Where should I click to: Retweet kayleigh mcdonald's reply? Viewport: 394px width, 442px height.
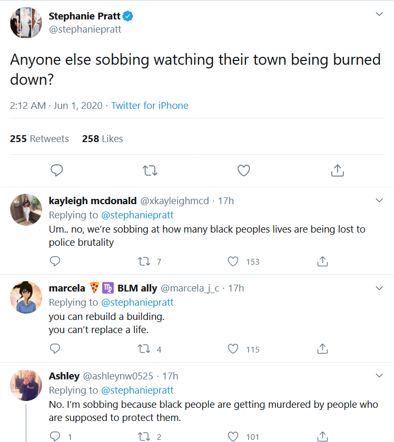tap(143, 262)
